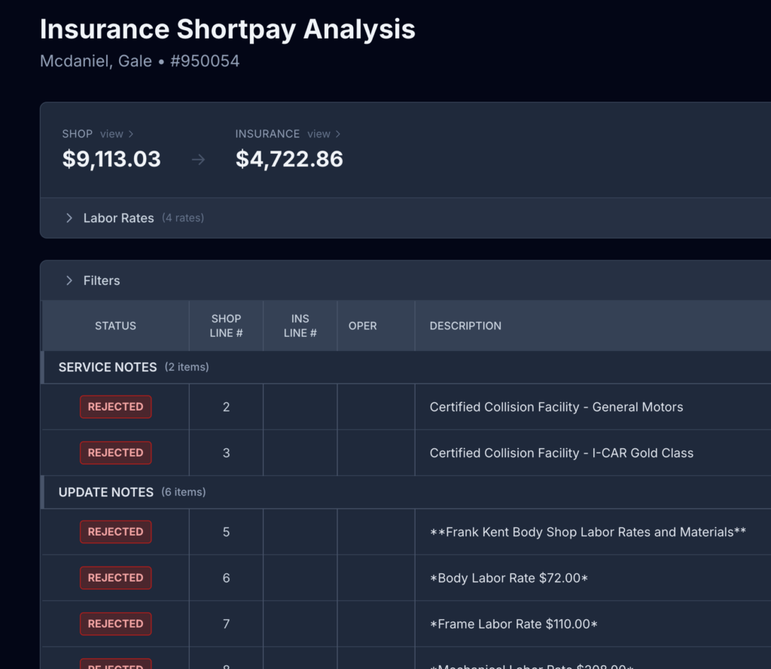Open the SHOP estimate view link

[x=116, y=134]
